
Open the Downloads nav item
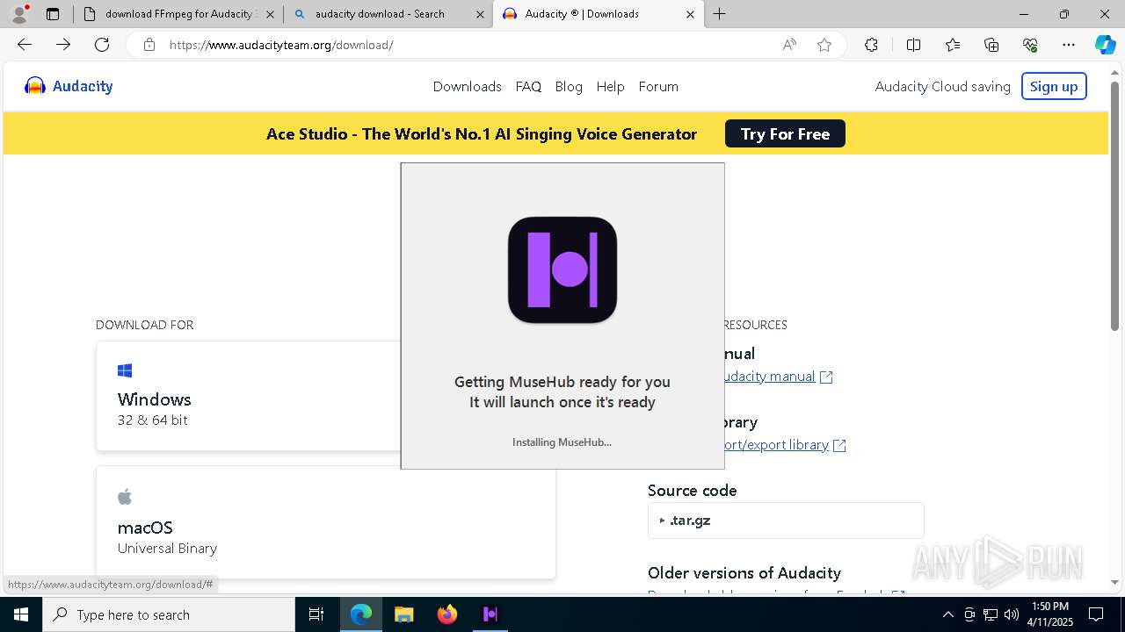tap(467, 86)
